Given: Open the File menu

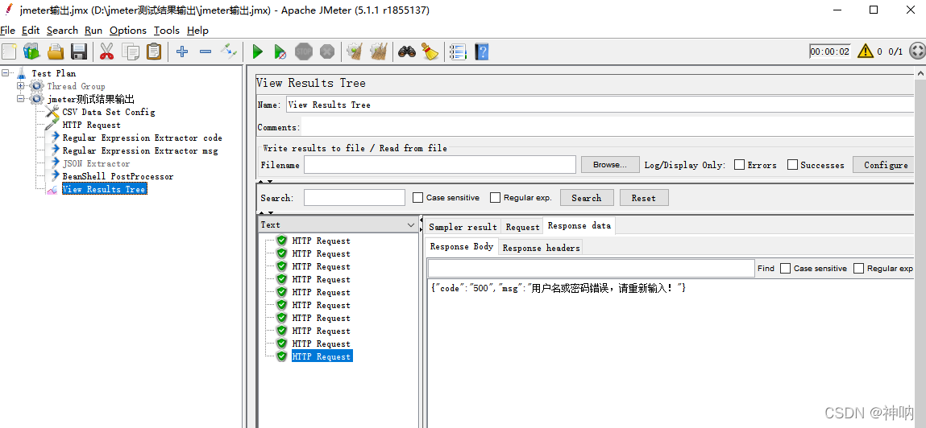Looking at the screenshot, I should click(x=8, y=30).
